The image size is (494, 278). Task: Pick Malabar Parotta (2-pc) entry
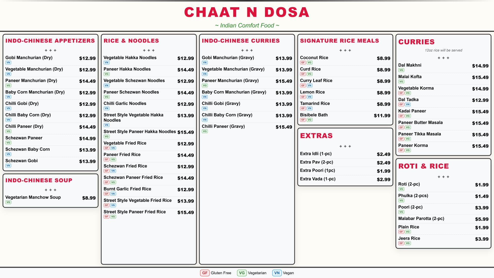pyautogui.click(x=421, y=219)
